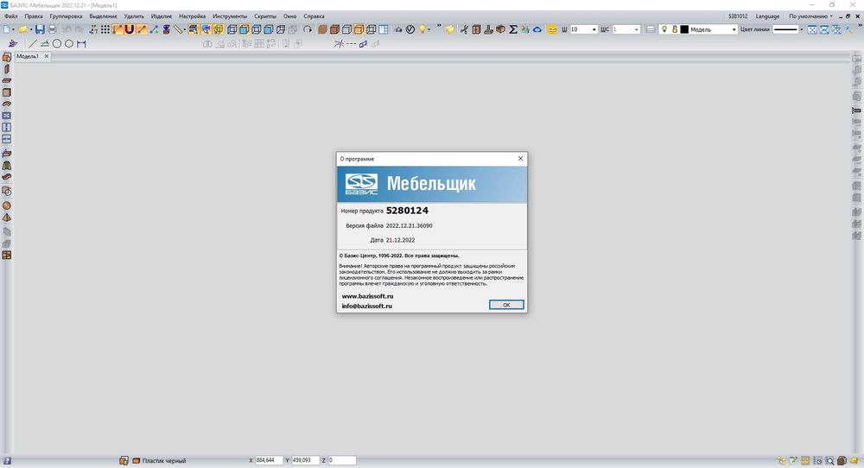The image size is (864, 468).
Task: Select the Circle drawing tool
Action: 57,43
